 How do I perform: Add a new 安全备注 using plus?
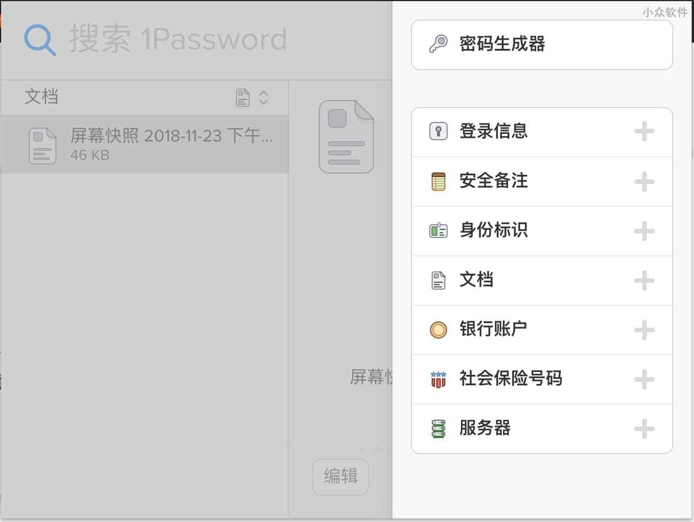coord(644,181)
